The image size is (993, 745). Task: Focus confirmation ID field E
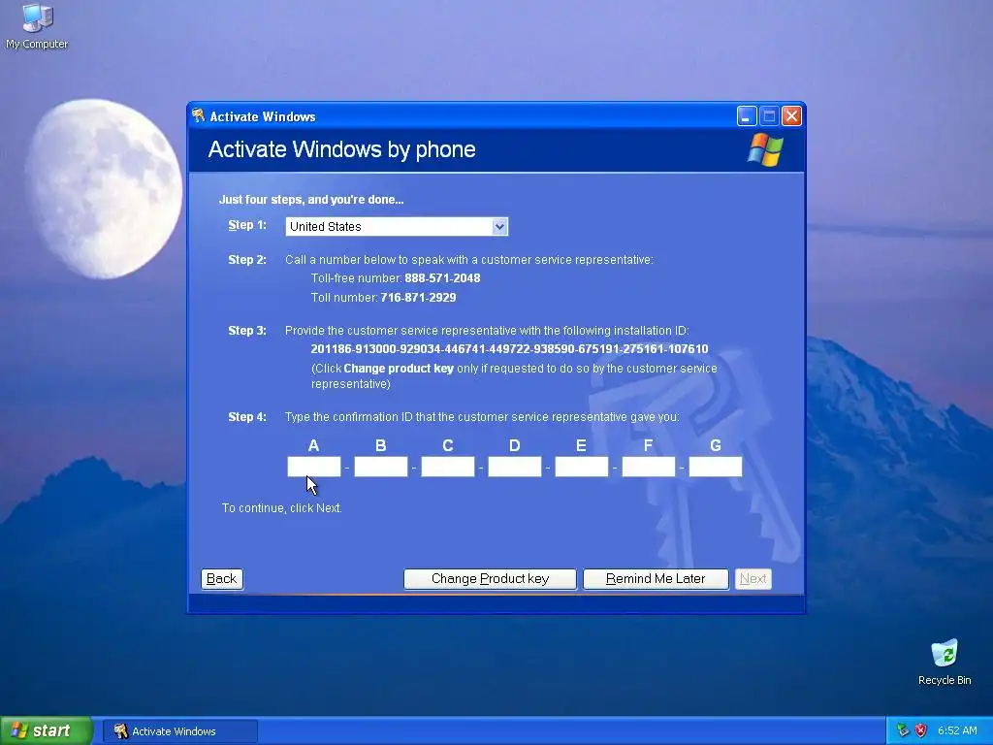click(582, 467)
